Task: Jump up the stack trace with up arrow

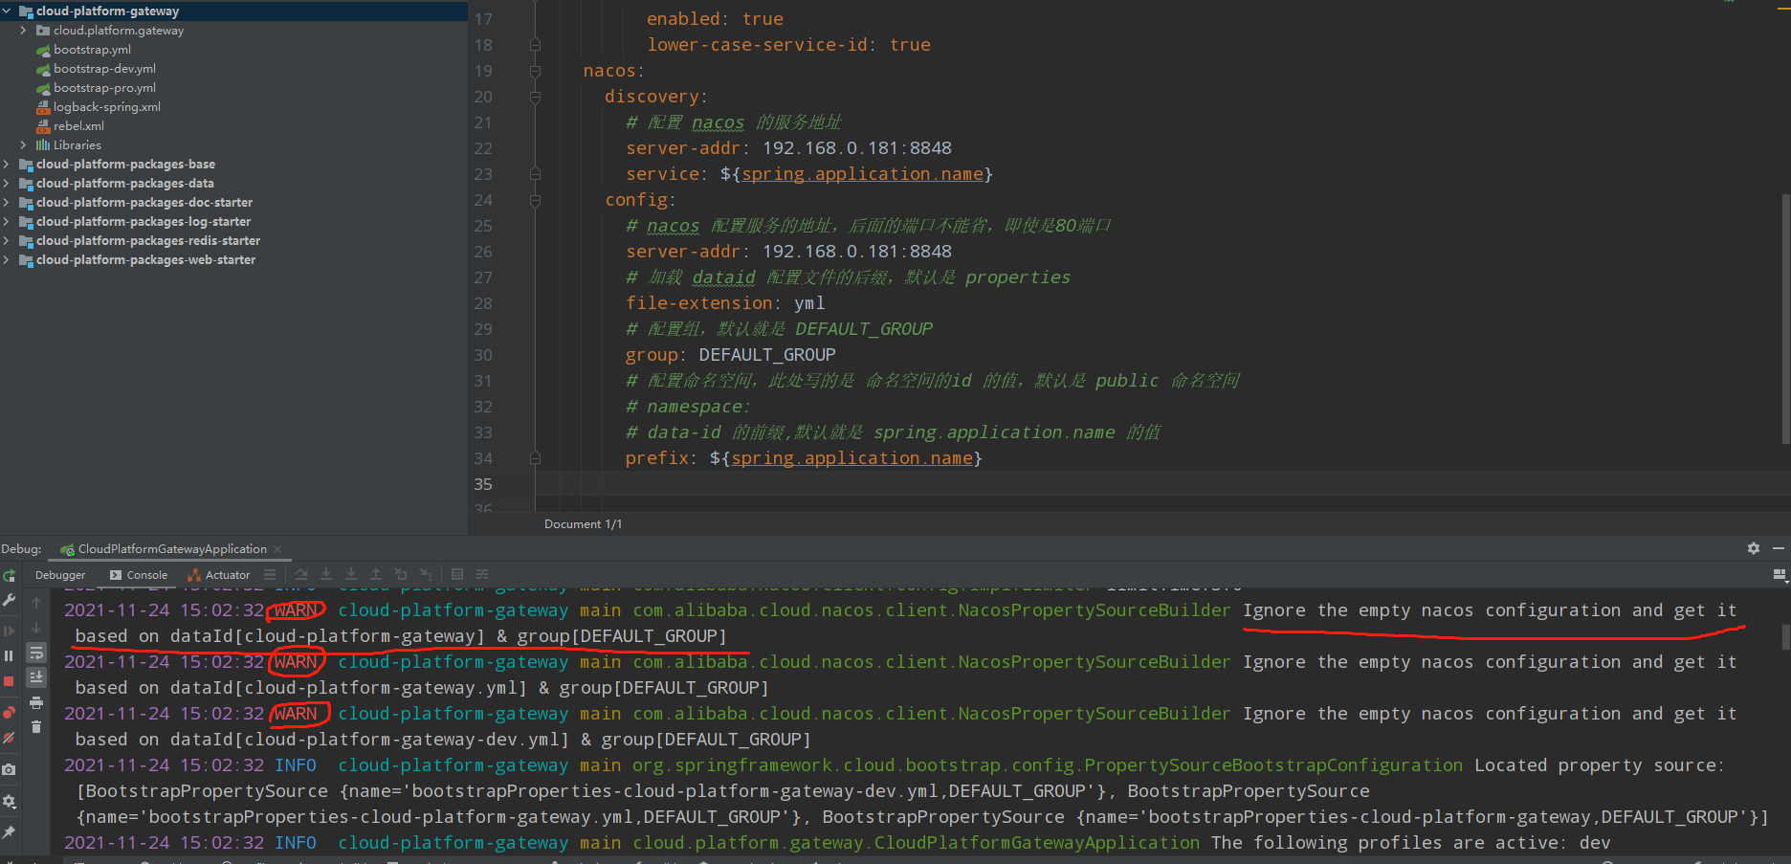Action: click(x=36, y=603)
